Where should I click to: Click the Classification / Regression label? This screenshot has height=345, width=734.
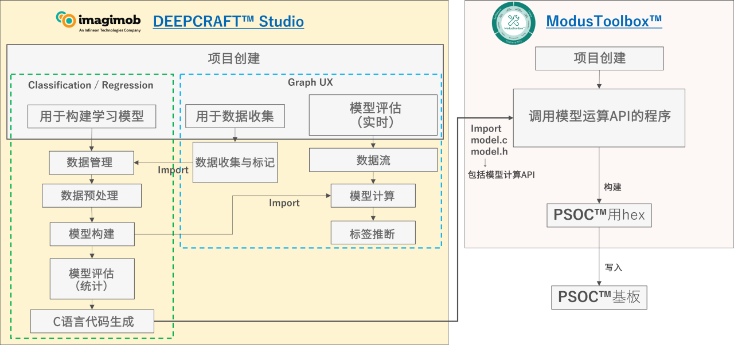coord(91,85)
